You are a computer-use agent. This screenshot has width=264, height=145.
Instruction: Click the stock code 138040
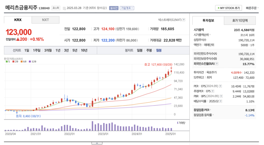(x=44, y=8)
